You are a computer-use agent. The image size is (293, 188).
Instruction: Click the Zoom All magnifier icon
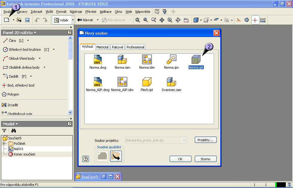138,20
